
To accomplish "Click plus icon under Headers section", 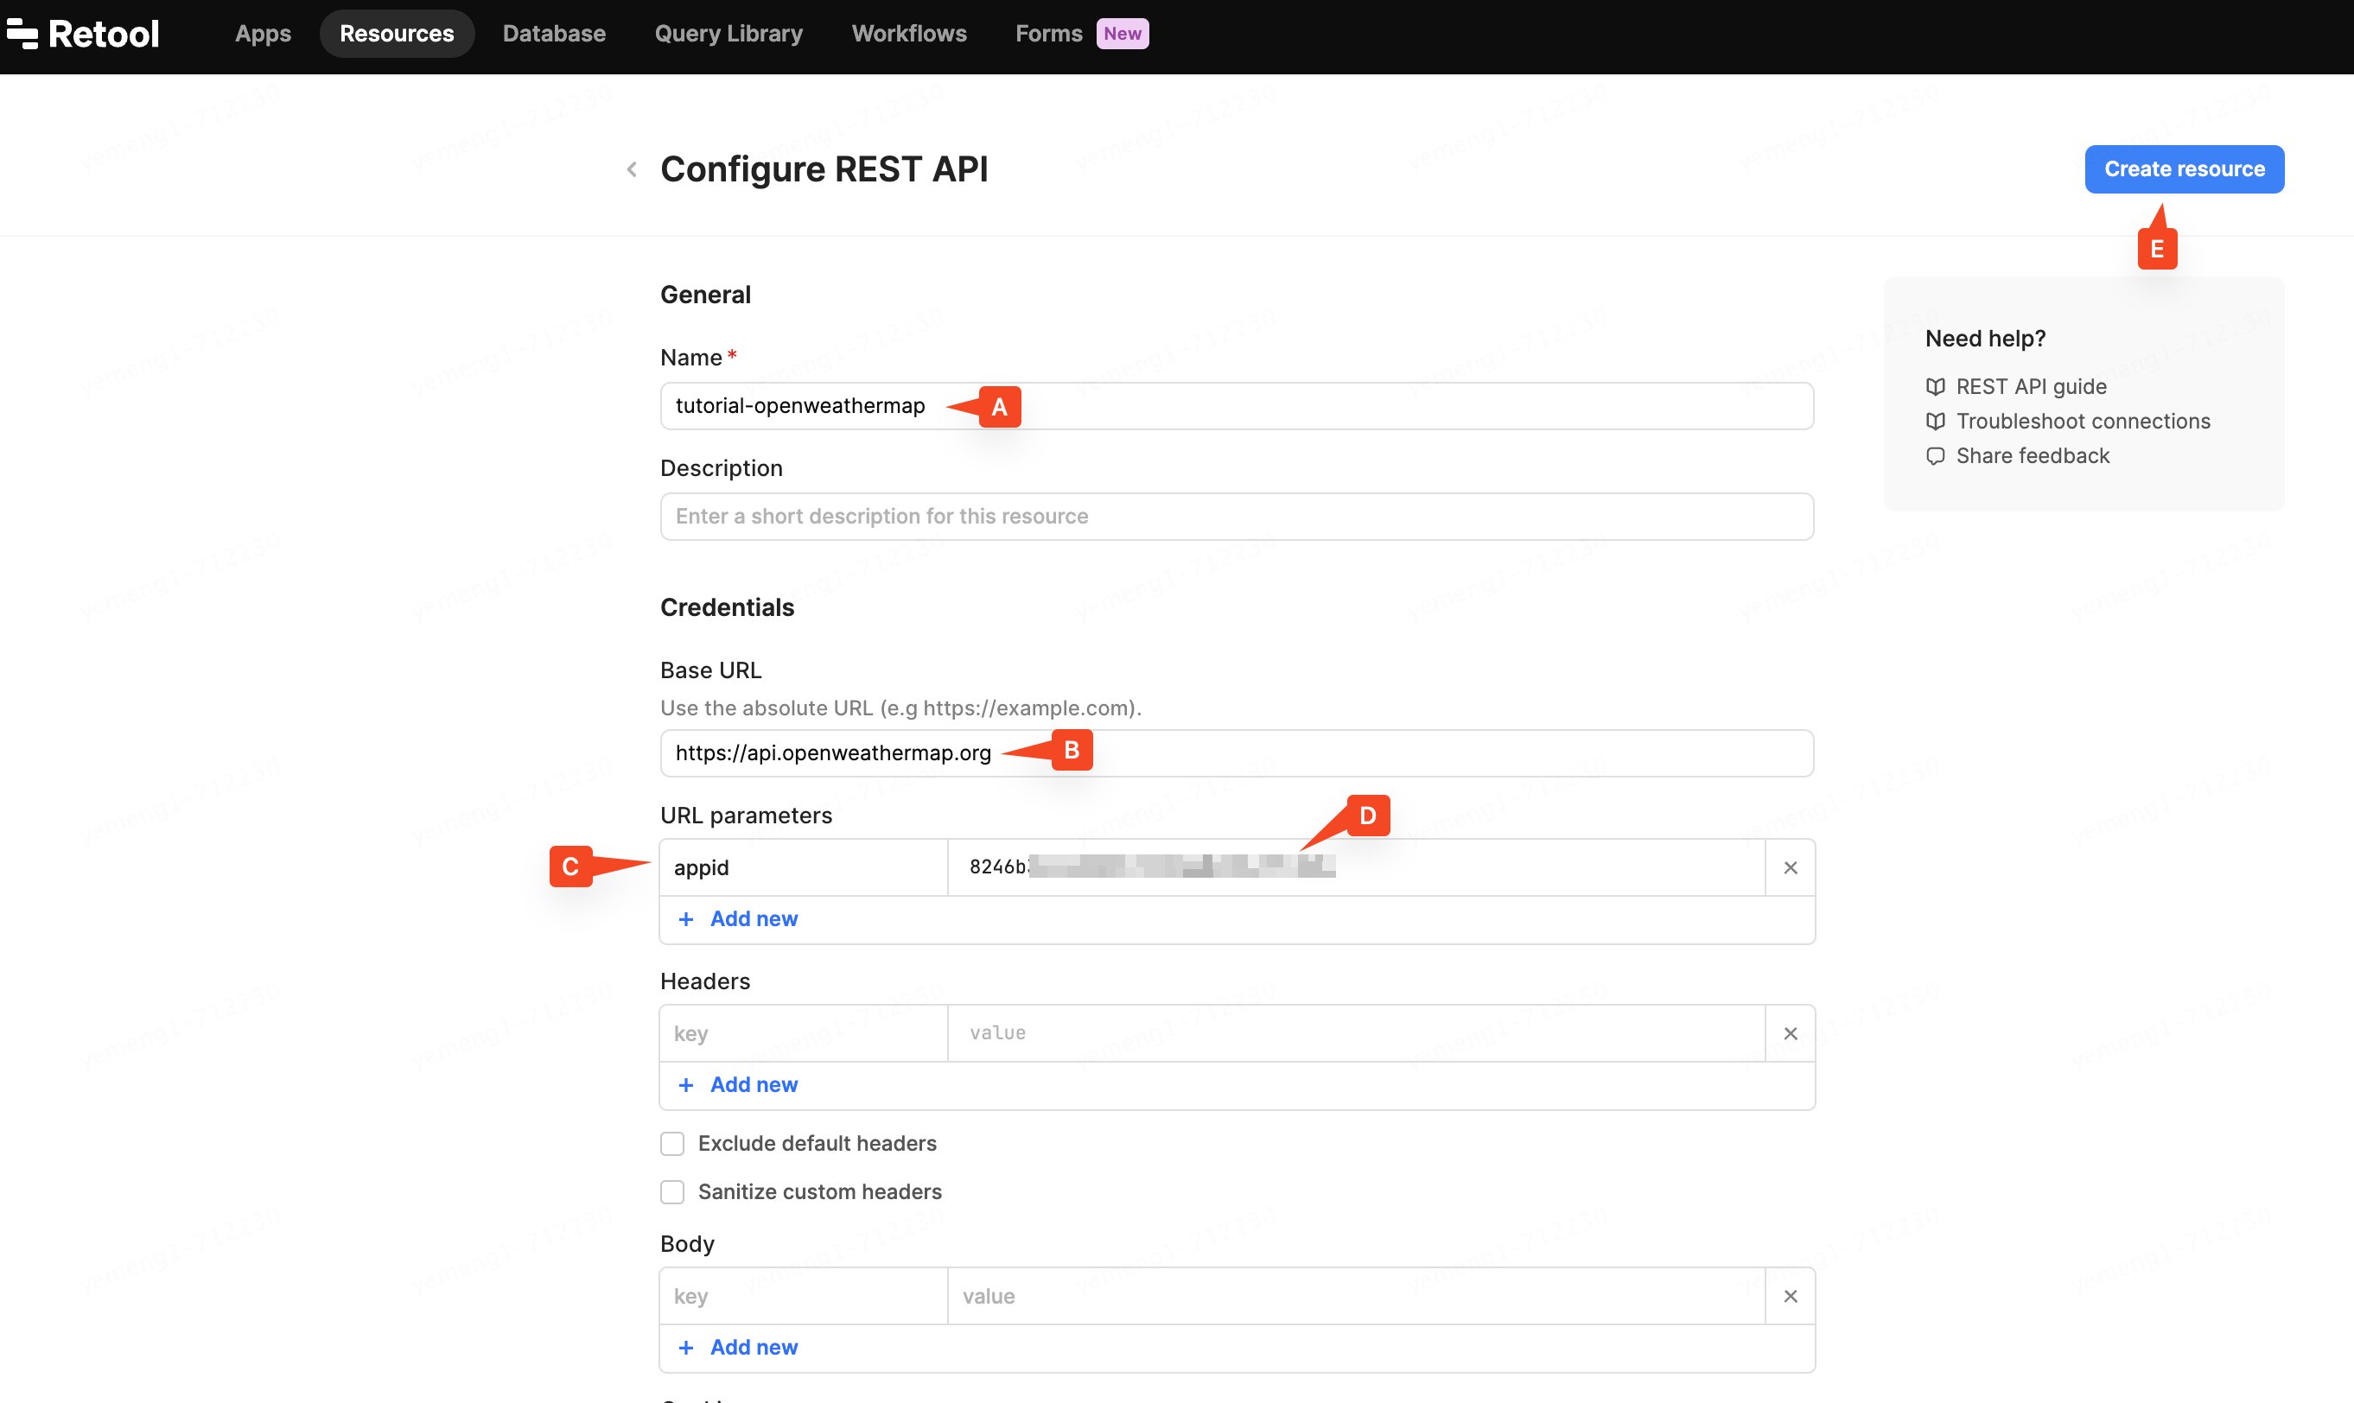I will coord(686,1085).
